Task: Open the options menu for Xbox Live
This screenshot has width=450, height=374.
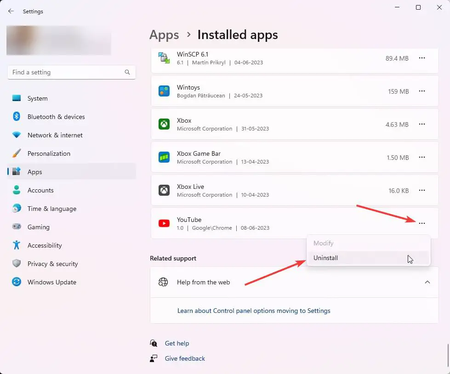Action: [x=422, y=190]
